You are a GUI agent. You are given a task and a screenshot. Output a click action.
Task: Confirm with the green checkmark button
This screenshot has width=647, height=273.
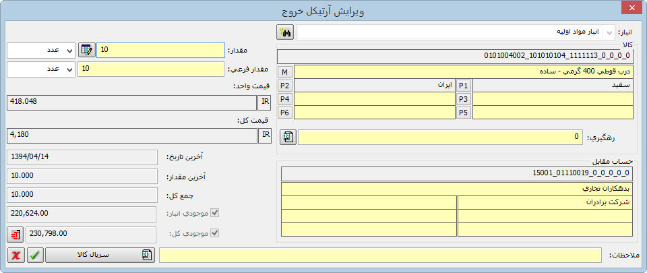[34, 255]
